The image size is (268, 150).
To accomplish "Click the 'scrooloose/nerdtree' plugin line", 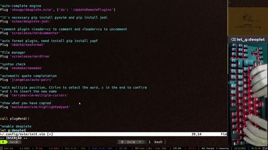I will [x=25, y=56].
